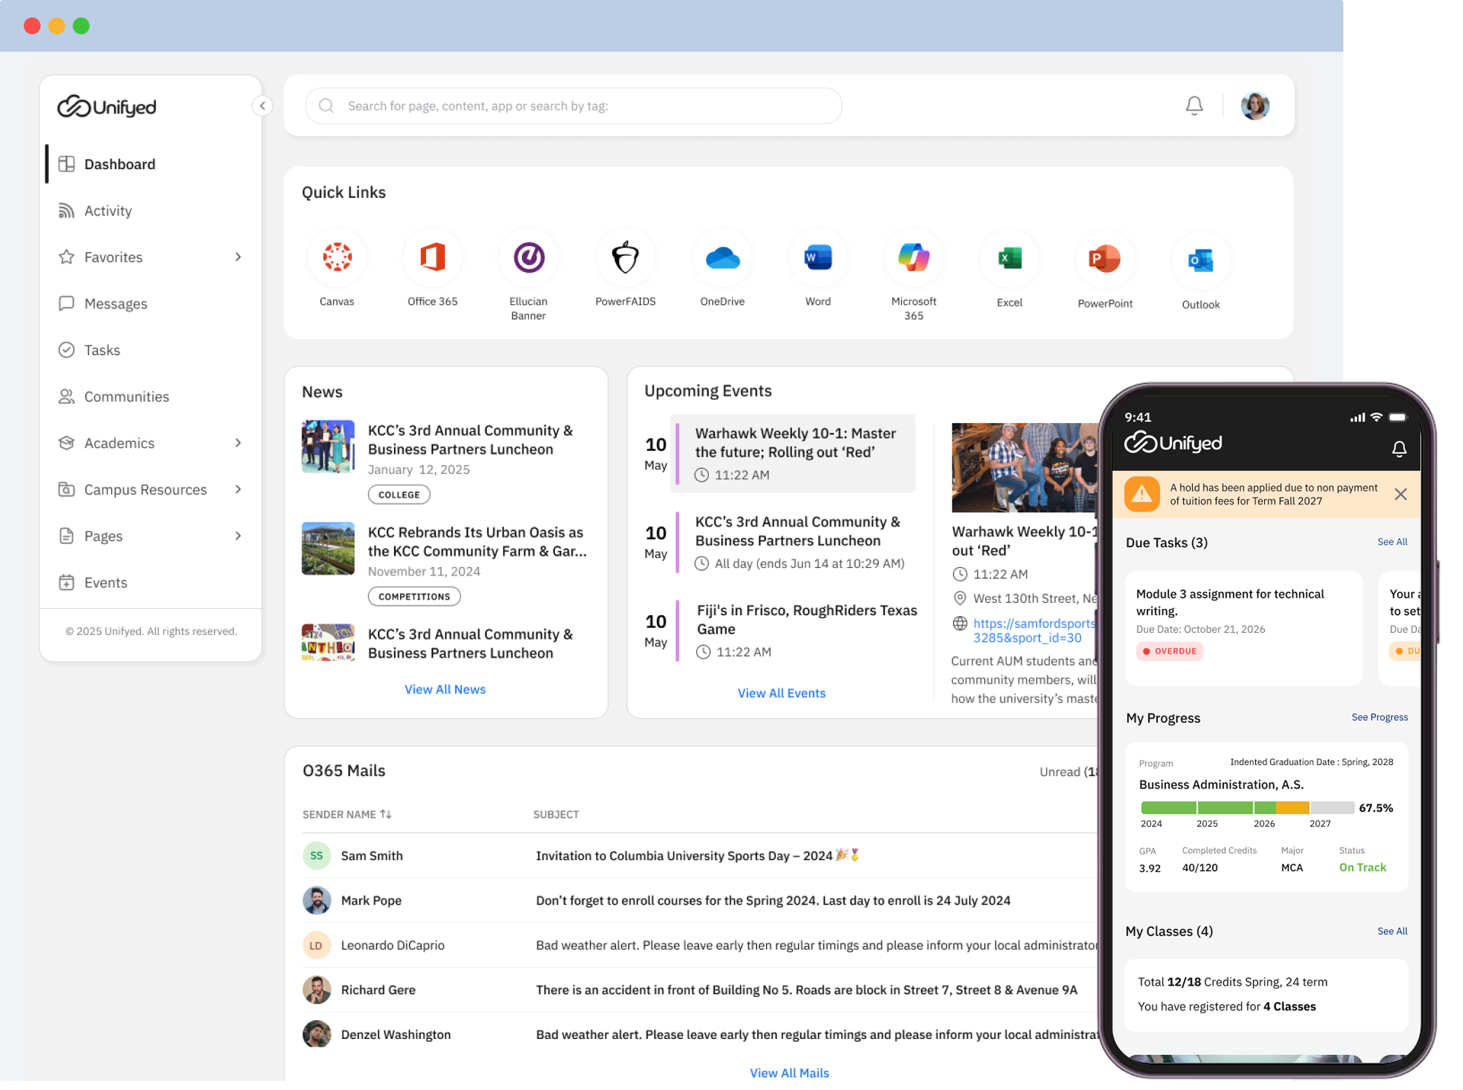The height and width of the screenshot is (1090, 1463).
Task: Open OneDrive from Quick Links
Action: (x=722, y=258)
